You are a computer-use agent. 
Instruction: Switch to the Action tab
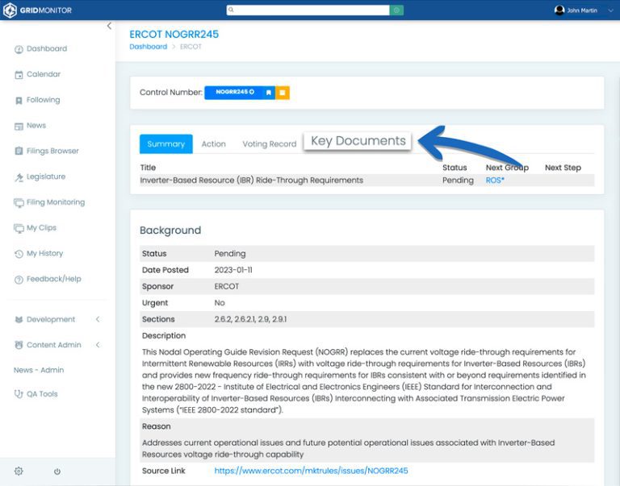pos(213,144)
